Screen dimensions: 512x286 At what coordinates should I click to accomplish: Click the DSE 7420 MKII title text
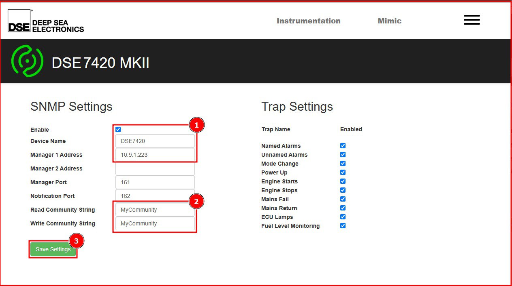pos(100,63)
